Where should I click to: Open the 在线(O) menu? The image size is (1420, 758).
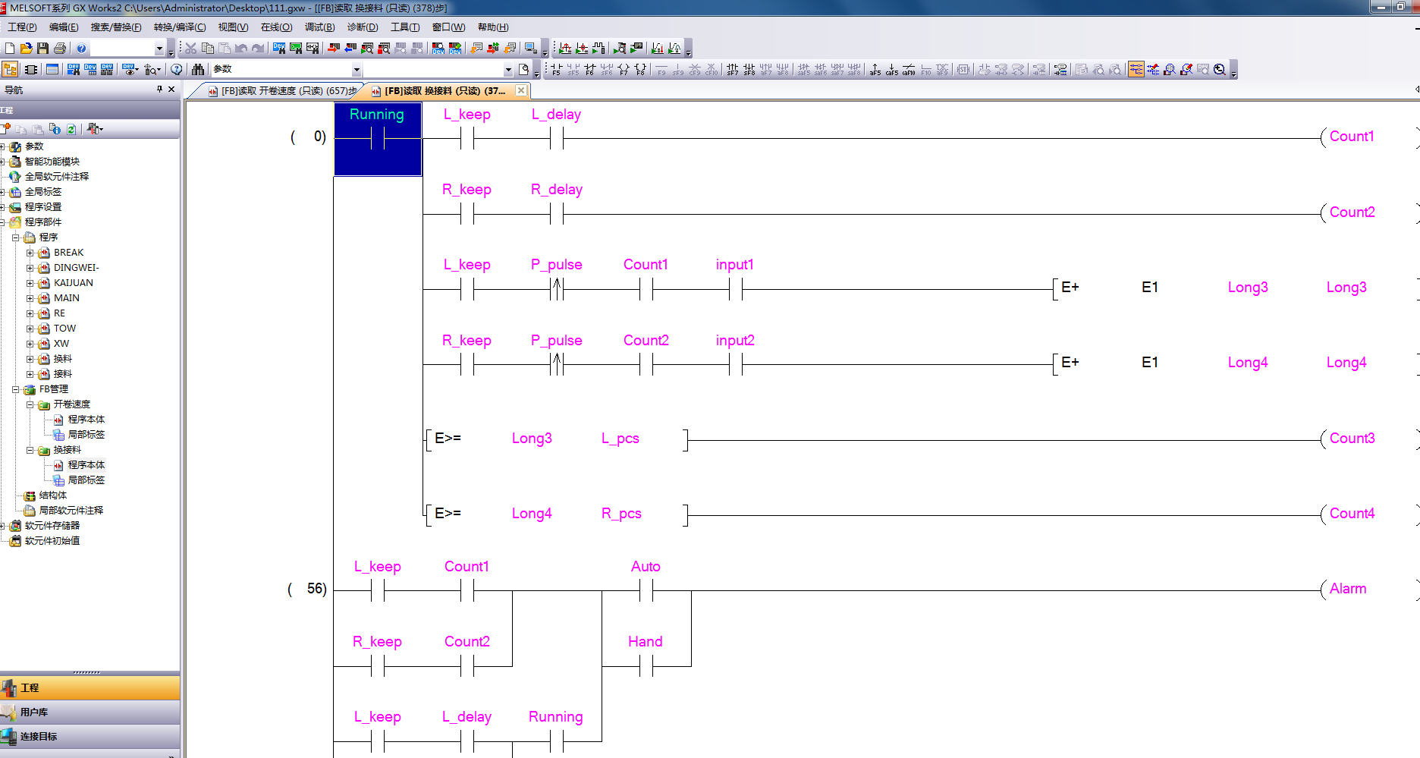[276, 27]
